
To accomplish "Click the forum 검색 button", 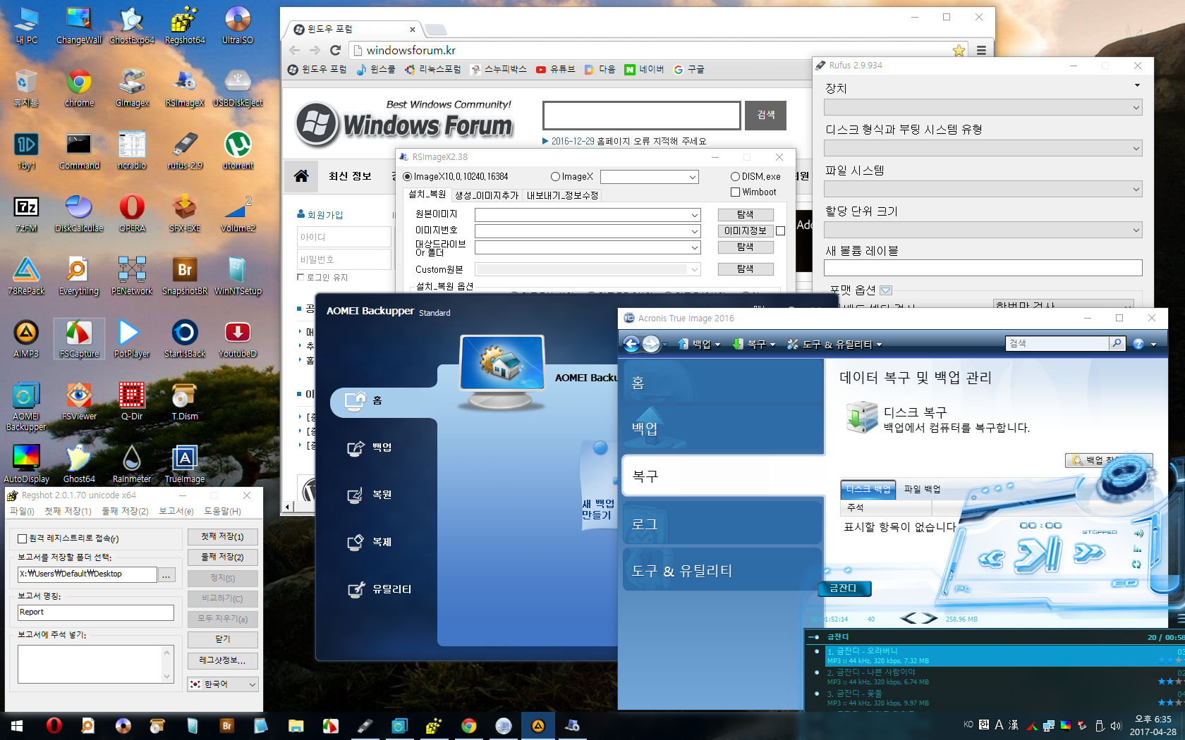I will click(x=765, y=115).
